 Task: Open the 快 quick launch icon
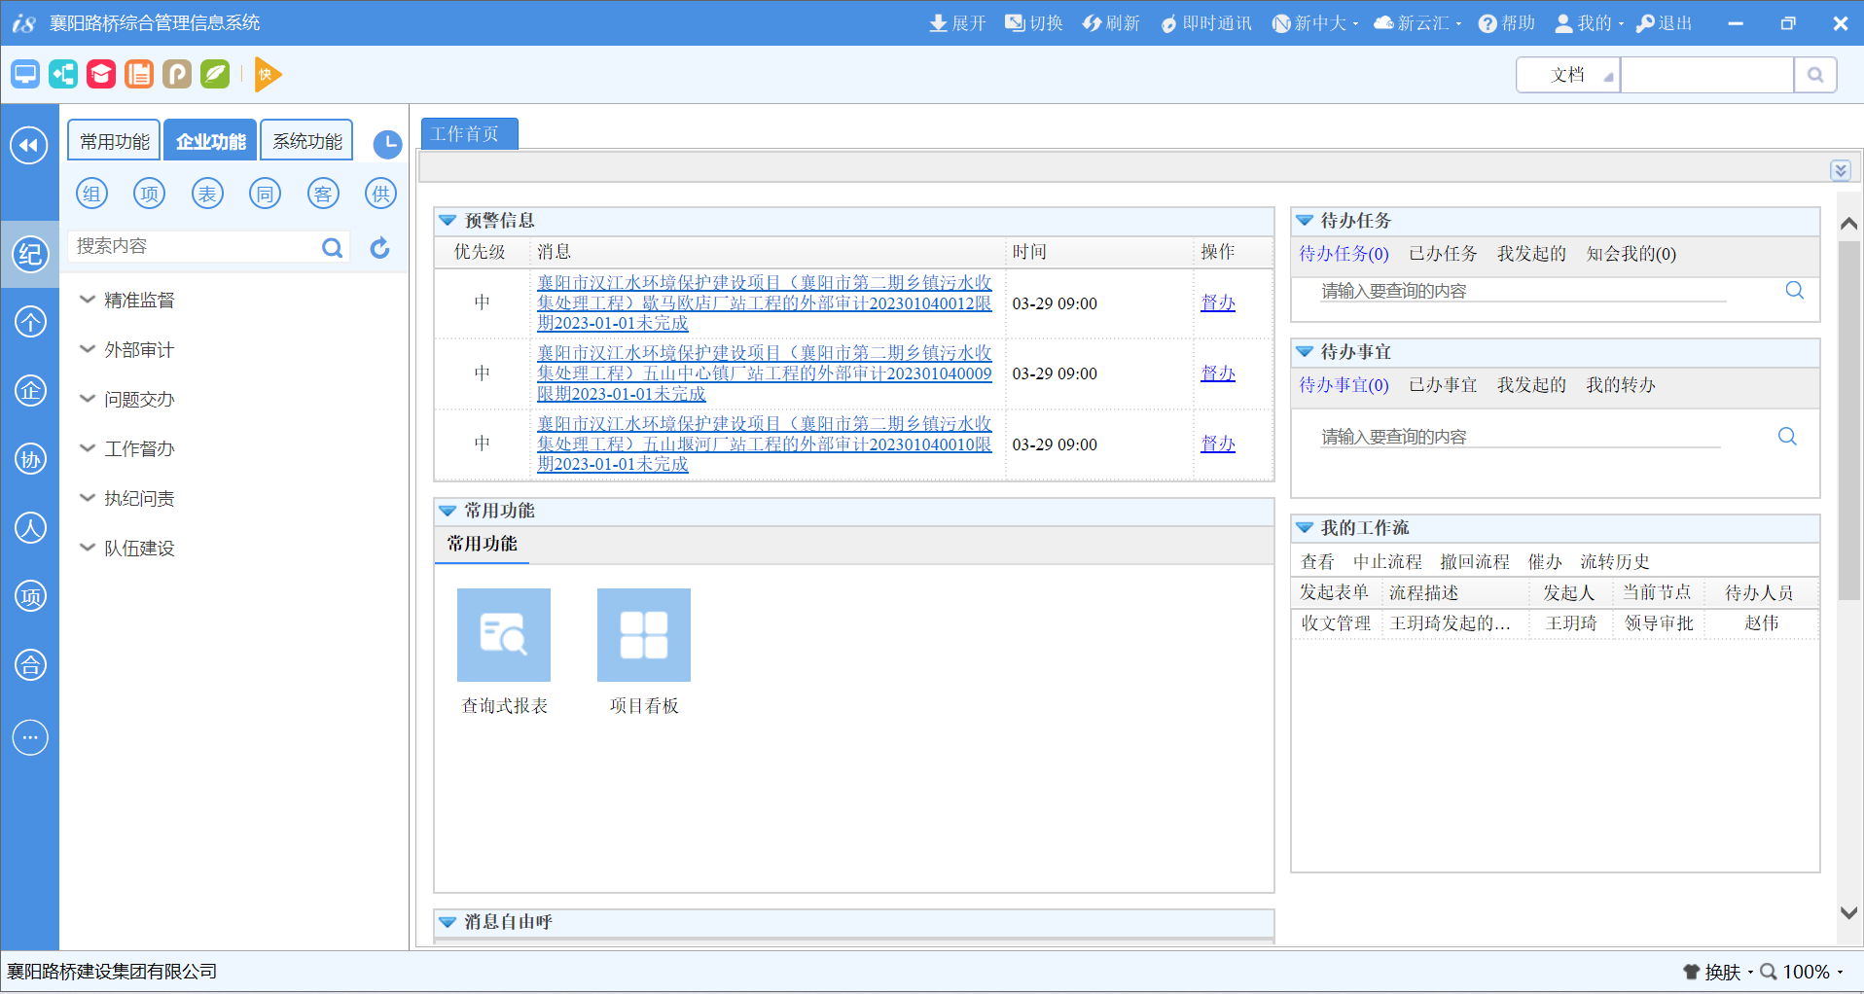coord(268,74)
